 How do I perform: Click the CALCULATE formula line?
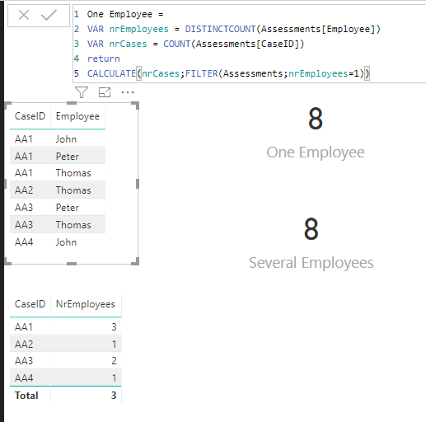pos(228,73)
